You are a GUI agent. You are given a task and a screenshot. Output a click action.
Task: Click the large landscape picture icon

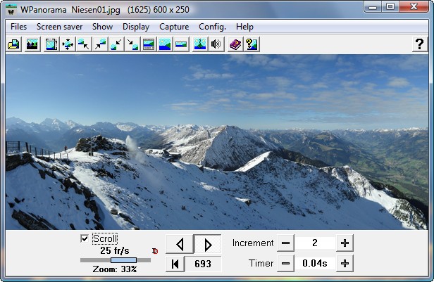[x=165, y=44]
